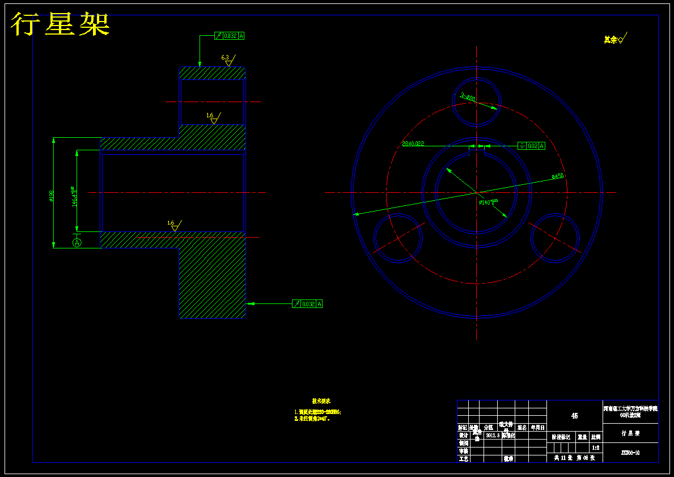Select the 0.02 A symmetry tolerance frame
Image resolution: width=674 pixels, height=477 pixels.
(531, 146)
